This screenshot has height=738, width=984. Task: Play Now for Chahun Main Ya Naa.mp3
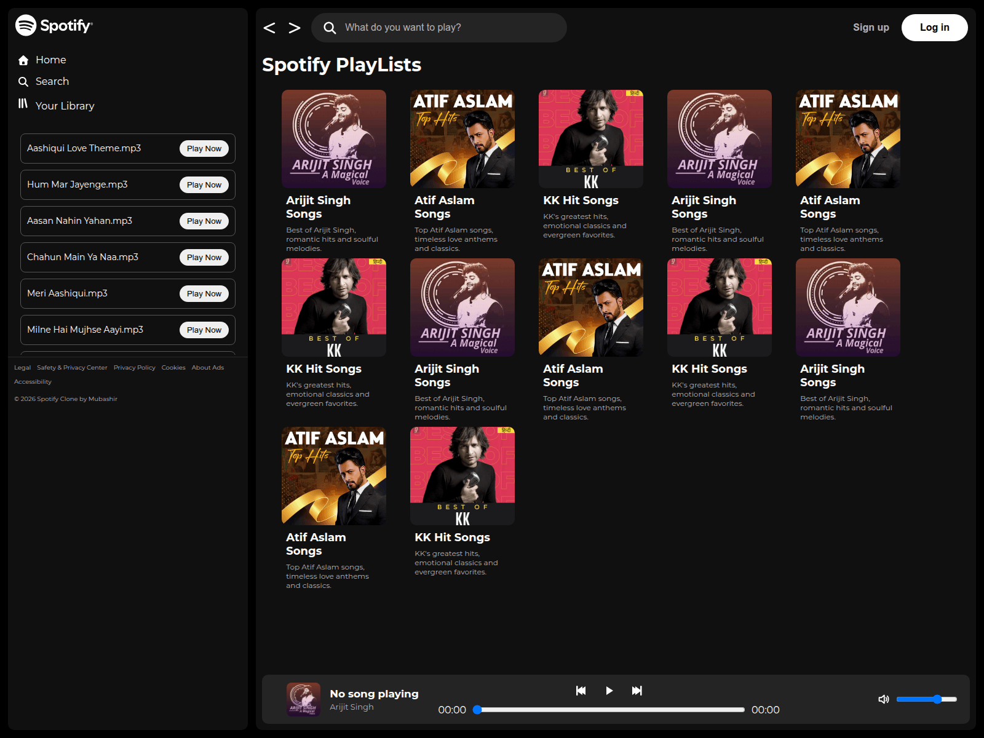204,258
